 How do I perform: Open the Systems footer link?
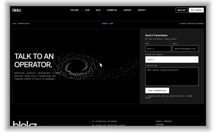pyautogui.click(x=160, y=125)
